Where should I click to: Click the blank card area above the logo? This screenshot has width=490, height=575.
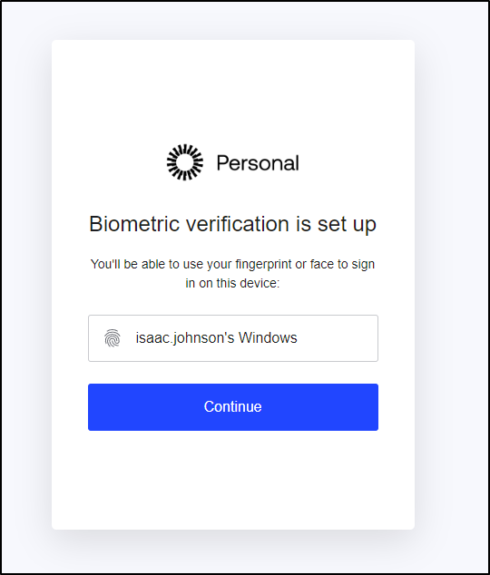233,92
